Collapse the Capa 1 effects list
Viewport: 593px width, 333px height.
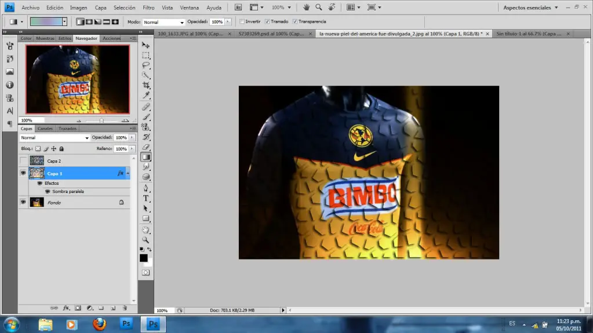pos(128,174)
